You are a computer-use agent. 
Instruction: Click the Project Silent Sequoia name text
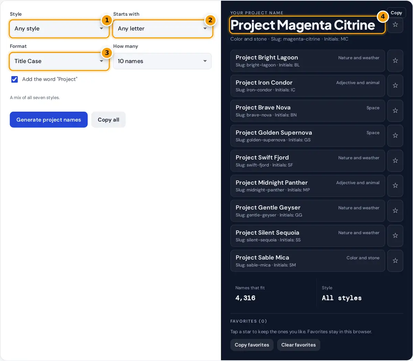coord(267,233)
